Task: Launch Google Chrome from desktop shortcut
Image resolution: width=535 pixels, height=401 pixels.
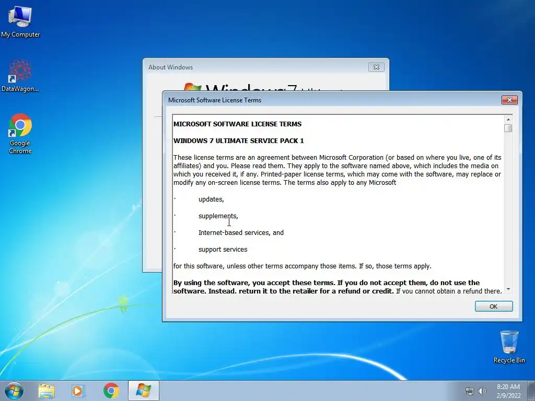Action: [x=20, y=133]
